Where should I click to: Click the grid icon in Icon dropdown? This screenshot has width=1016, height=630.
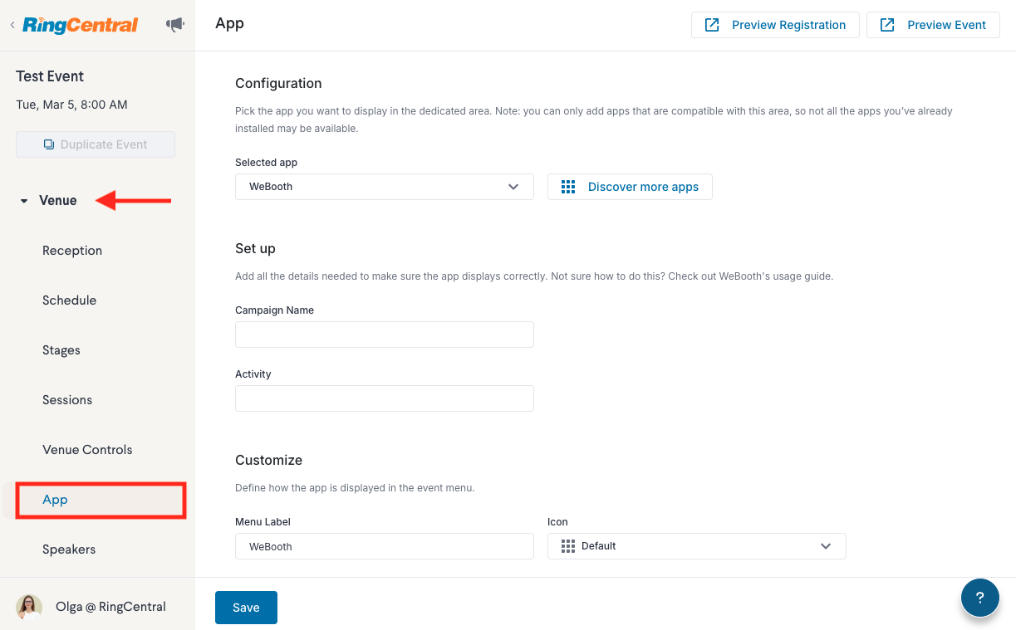tap(568, 546)
